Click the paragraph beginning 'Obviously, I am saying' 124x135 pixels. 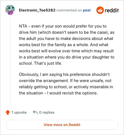[x=66, y=84]
